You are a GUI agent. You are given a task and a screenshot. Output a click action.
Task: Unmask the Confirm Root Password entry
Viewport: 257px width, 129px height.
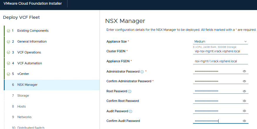click(x=244, y=101)
